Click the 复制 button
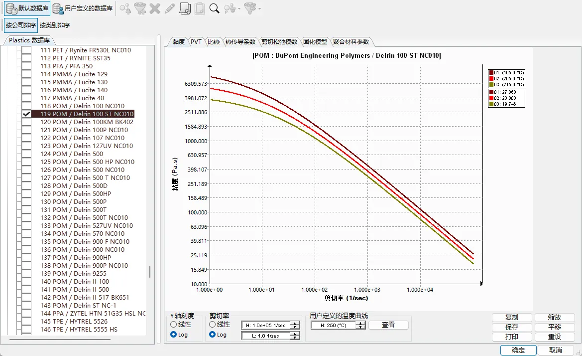The width and height of the screenshot is (582, 356). click(x=511, y=317)
